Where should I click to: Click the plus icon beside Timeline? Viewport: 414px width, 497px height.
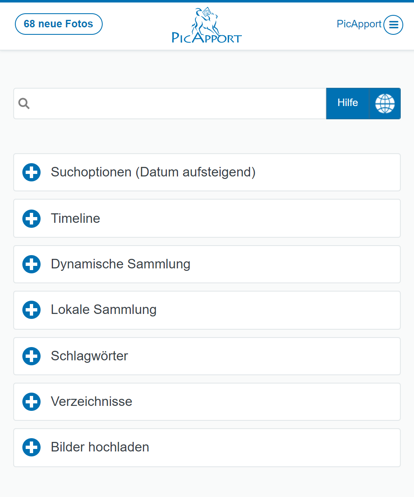click(31, 218)
